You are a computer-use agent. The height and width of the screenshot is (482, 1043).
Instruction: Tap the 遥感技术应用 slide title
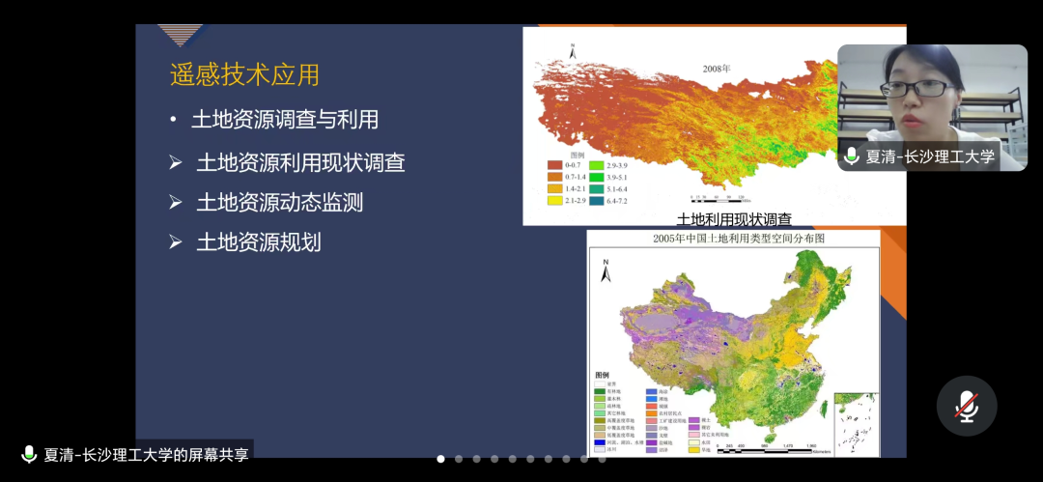(244, 74)
